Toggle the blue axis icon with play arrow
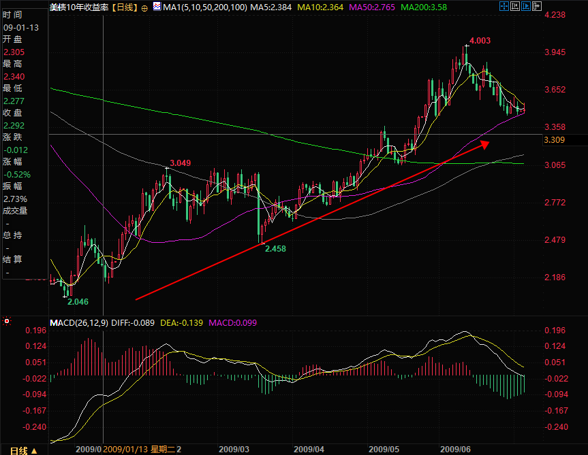Image resolution: width=588 pixels, height=455 pixels. [526, 6]
